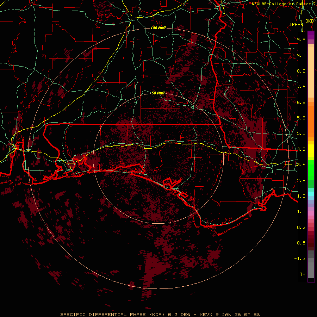Image resolution: width=317 pixels, height=317 pixels.
Task: Select the 7.4 value on the color scale
Action: pyautogui.click(x=301, y=87)
